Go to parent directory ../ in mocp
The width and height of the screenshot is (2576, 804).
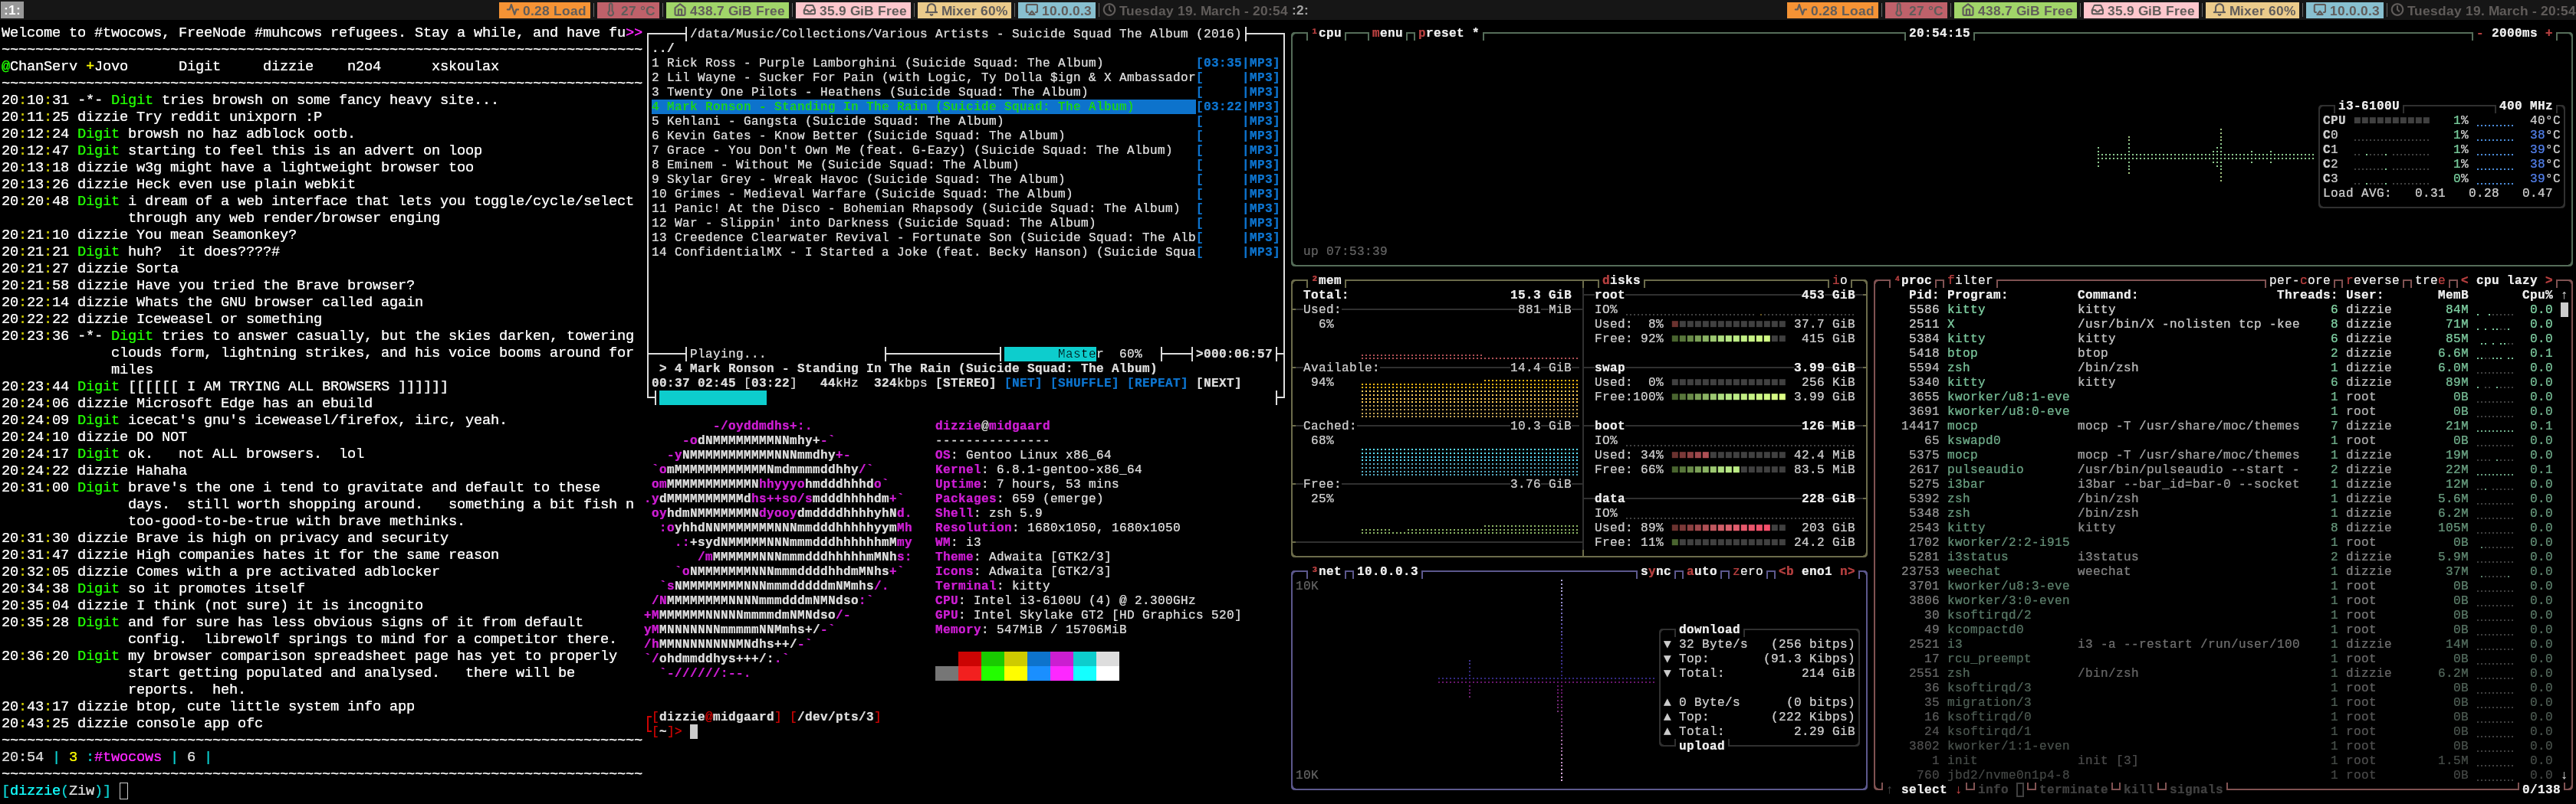[663, 48]
